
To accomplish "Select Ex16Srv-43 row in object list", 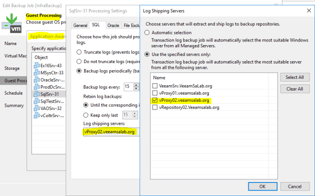I will click(x=49, y=66).
